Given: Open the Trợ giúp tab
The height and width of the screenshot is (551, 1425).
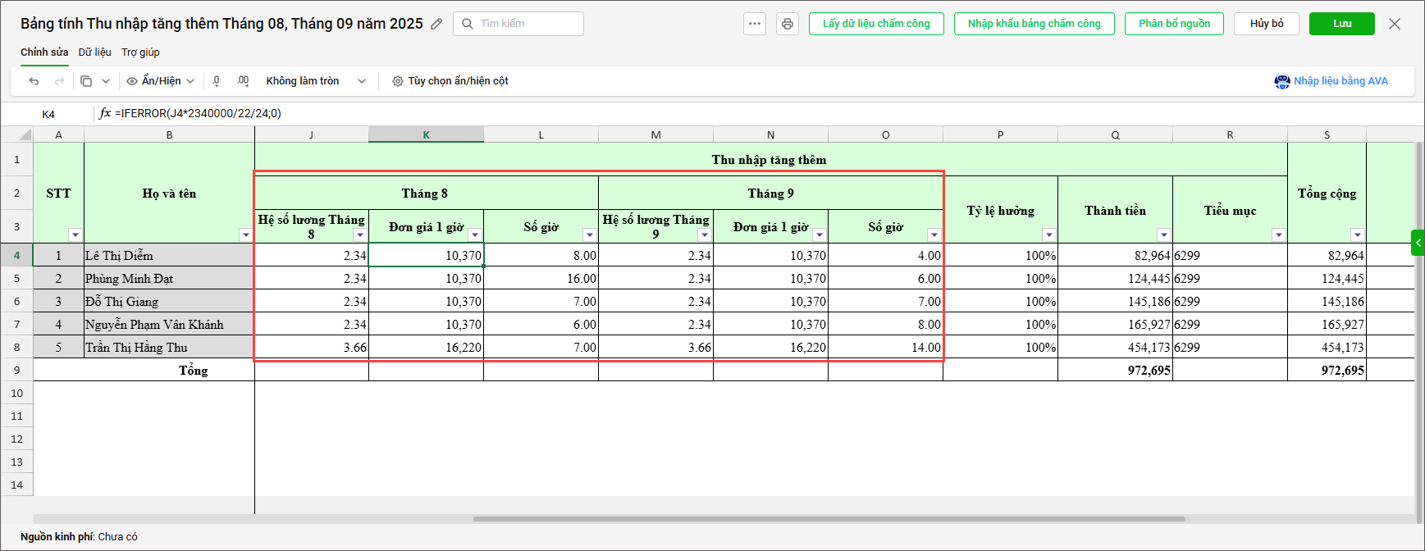Looking at the screenshot, I should tap(140, 52).
